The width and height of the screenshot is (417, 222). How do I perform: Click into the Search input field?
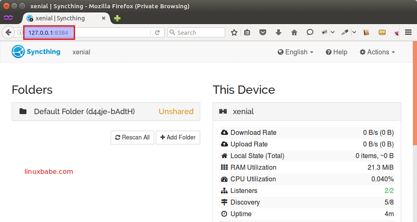click(199, 32)
